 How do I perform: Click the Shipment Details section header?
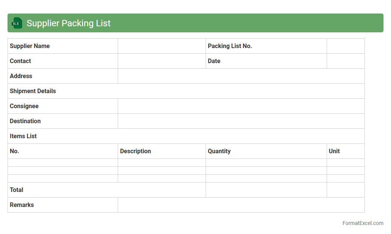pos(33,91)
